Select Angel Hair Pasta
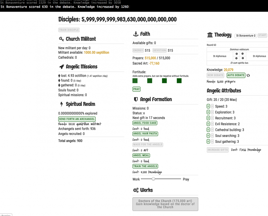Viewport: 268px width, 216px height. coord(145,134)
